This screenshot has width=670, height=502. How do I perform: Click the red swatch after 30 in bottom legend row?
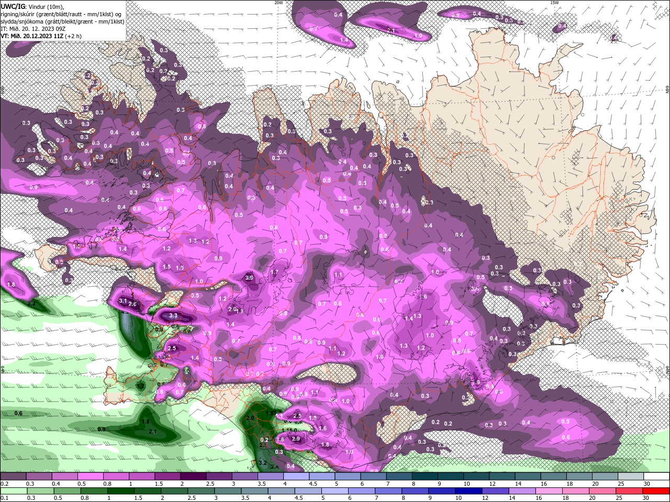(x=656, y=491)
